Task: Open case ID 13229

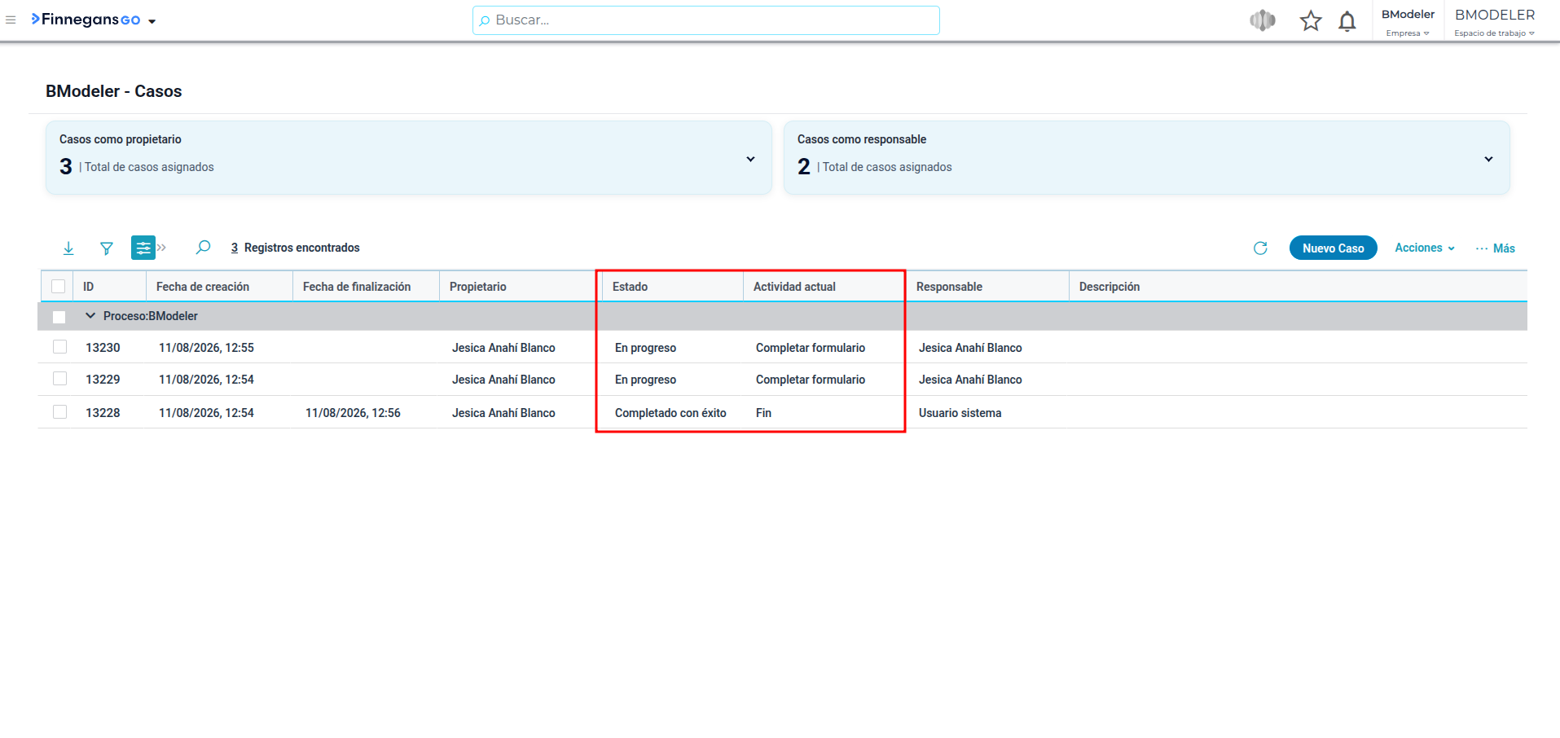Action: click(103, 380)
